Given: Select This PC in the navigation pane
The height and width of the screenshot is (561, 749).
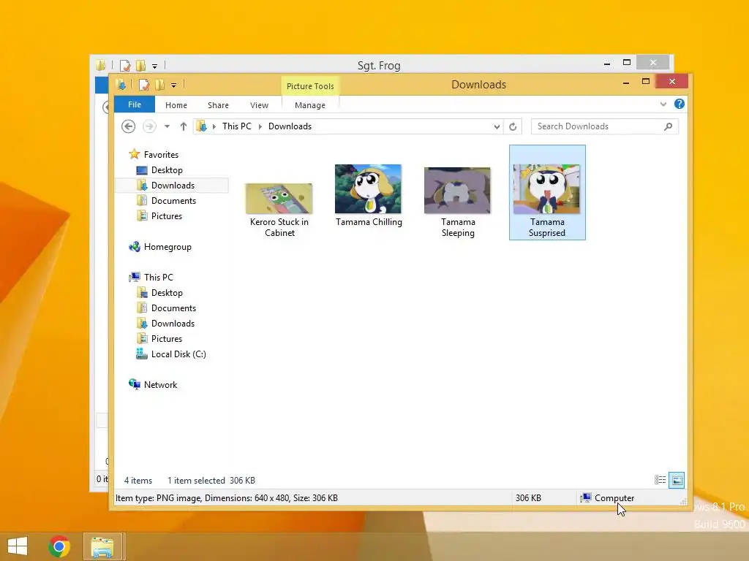Looking at the screenshot, I should 158,277.
